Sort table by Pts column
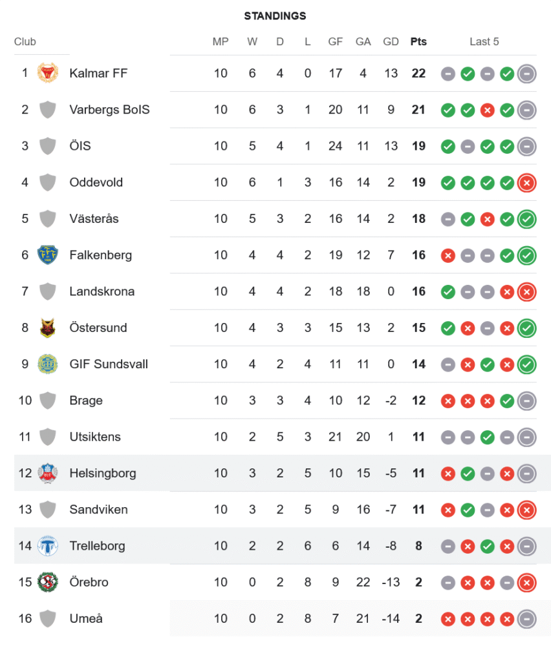 click(418, 42)
